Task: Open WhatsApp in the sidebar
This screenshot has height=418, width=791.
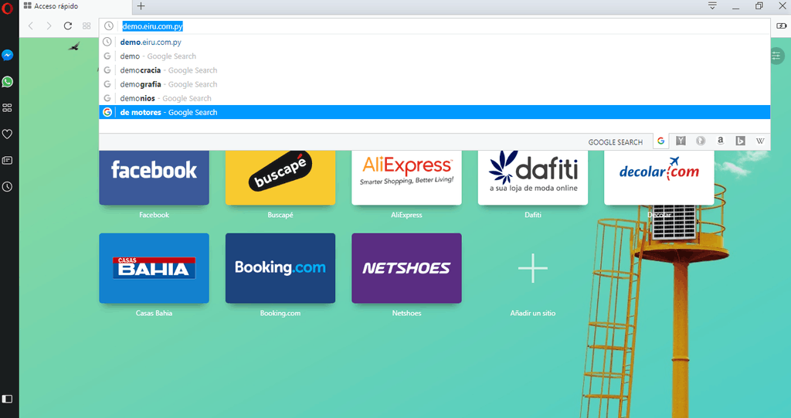Action: tap(7, 81)
